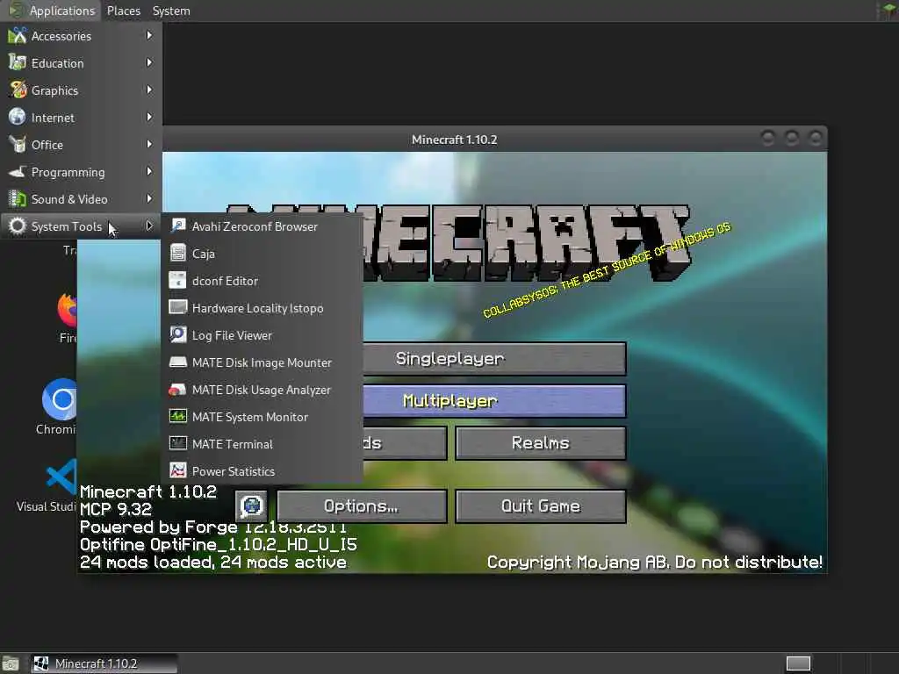Open the Chromium desktop icon
The height and width of the screenshot is (674, 899).
tap(61, 399)
